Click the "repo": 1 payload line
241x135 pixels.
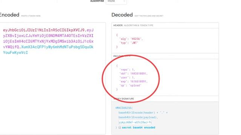click(x=127, y=70)
